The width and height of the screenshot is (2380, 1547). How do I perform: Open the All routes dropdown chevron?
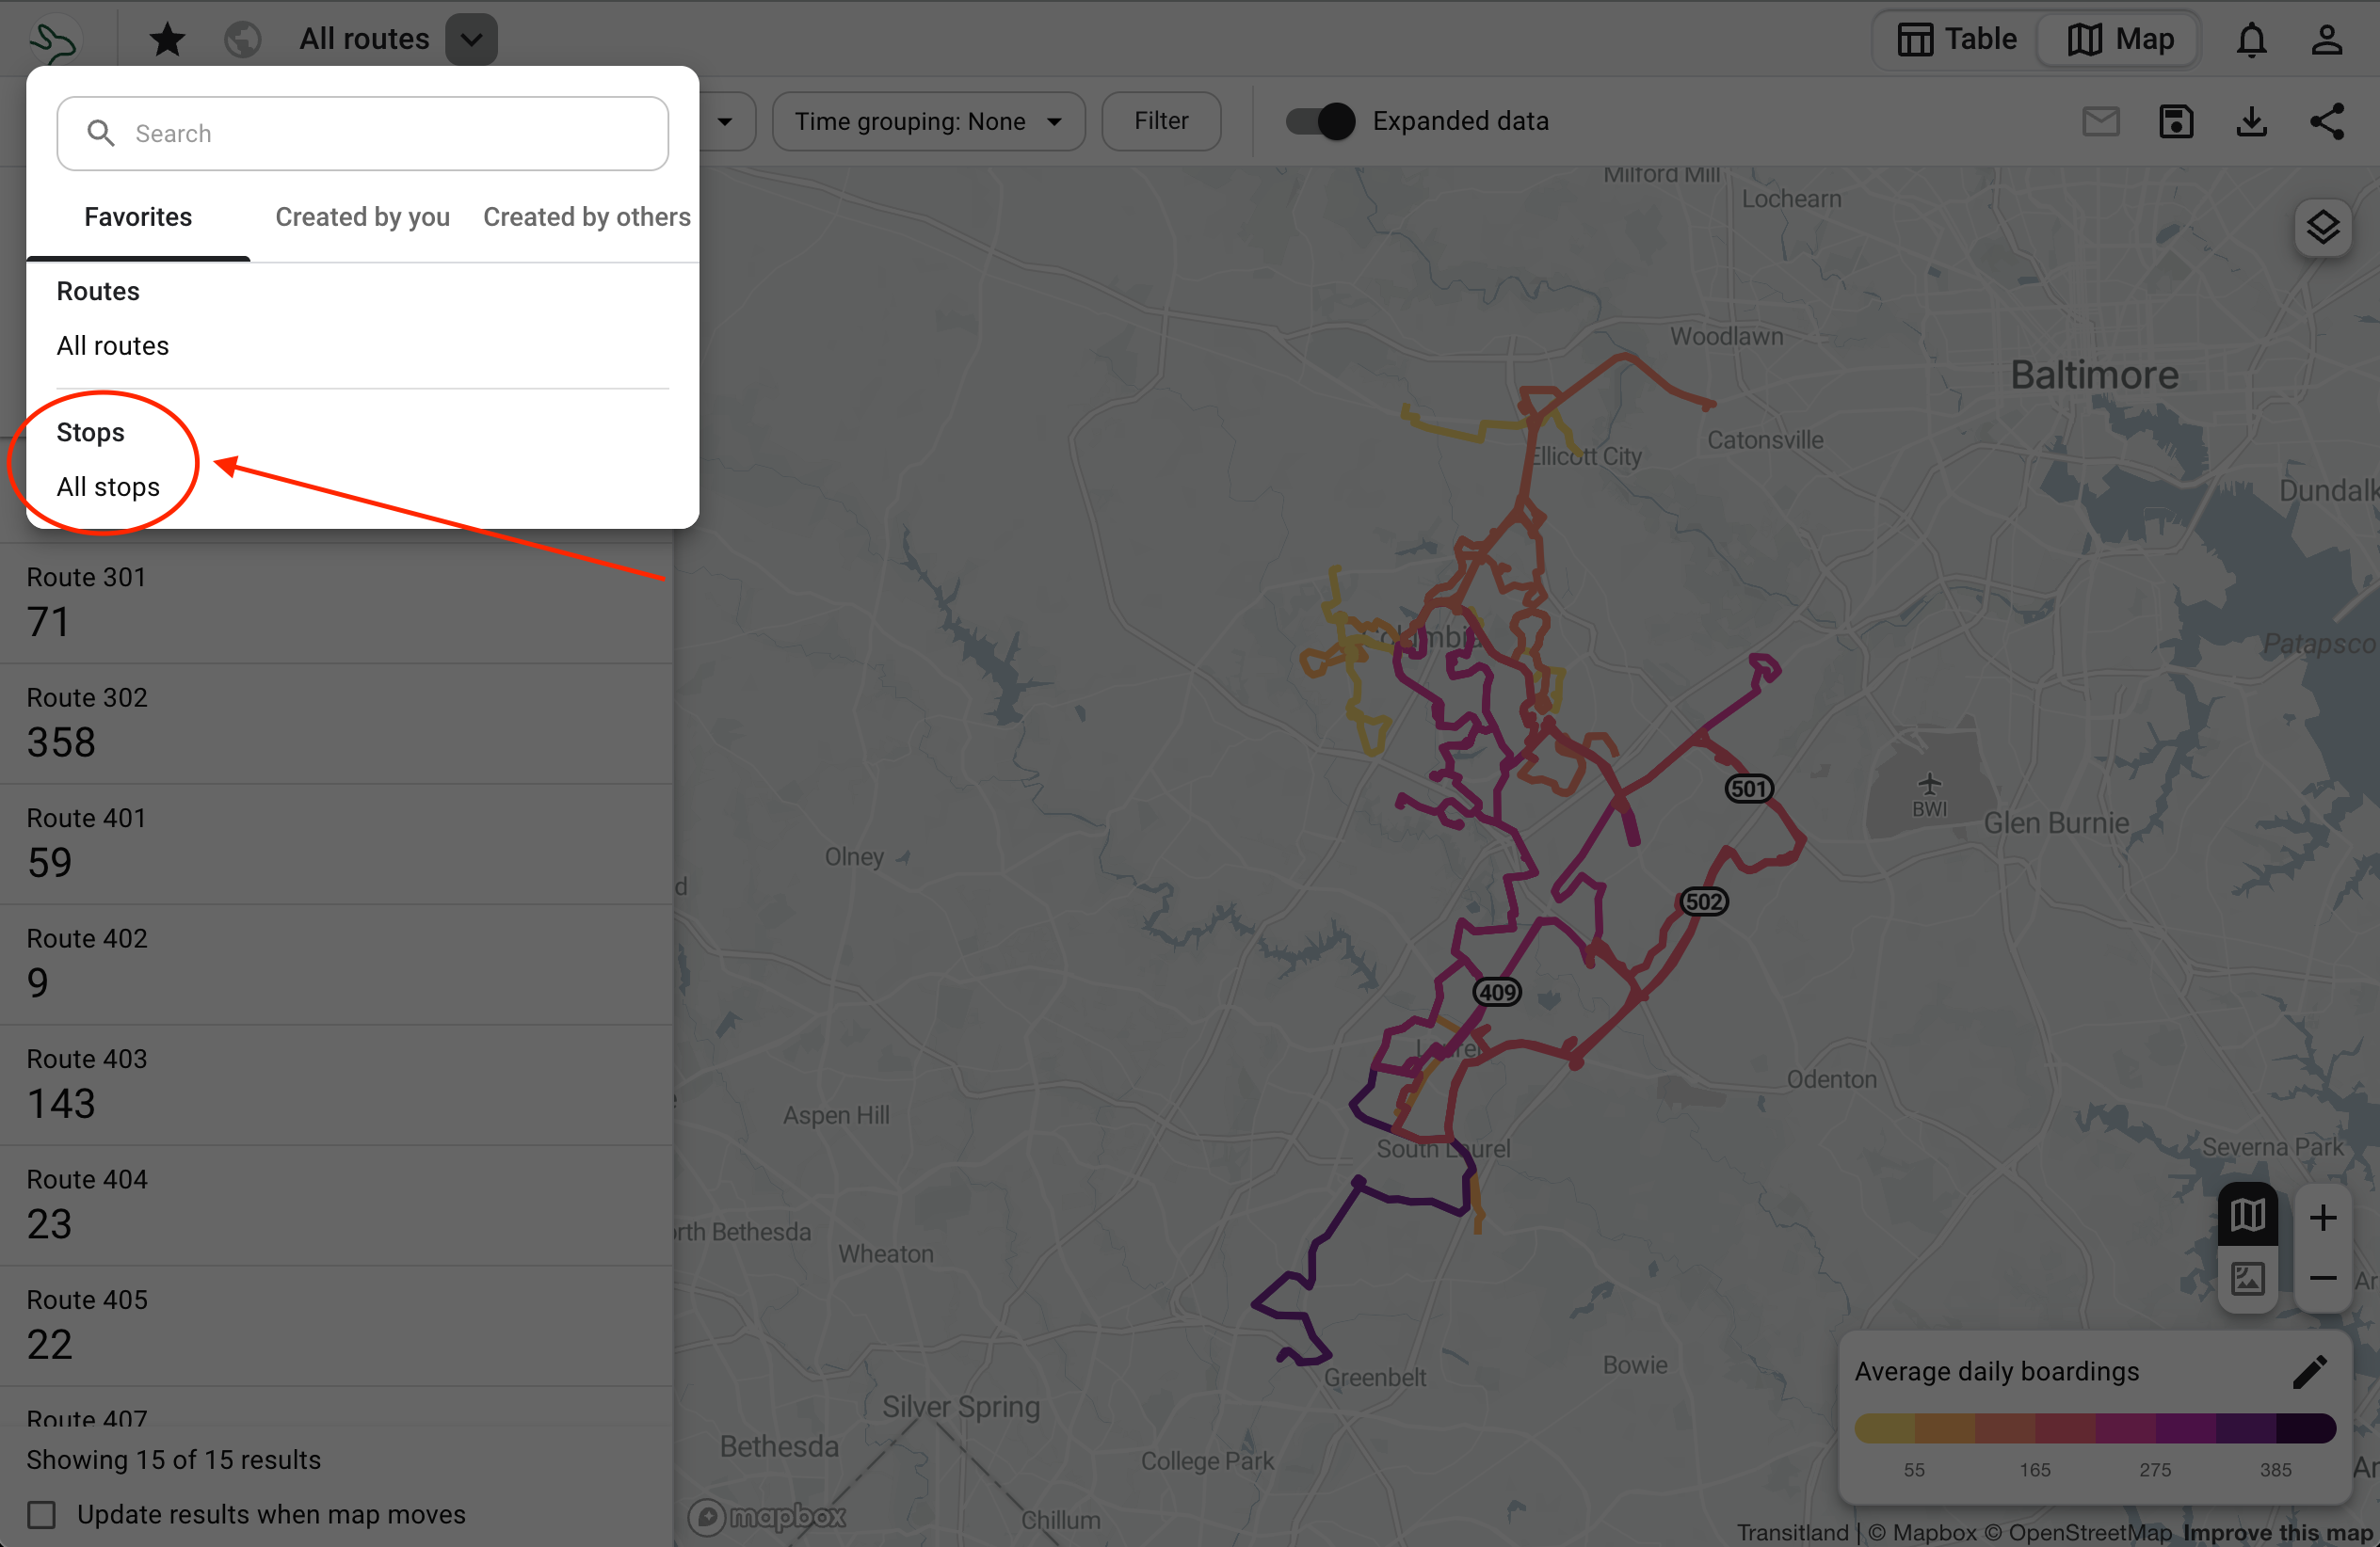pyautogui.click(x=472, y=40)
